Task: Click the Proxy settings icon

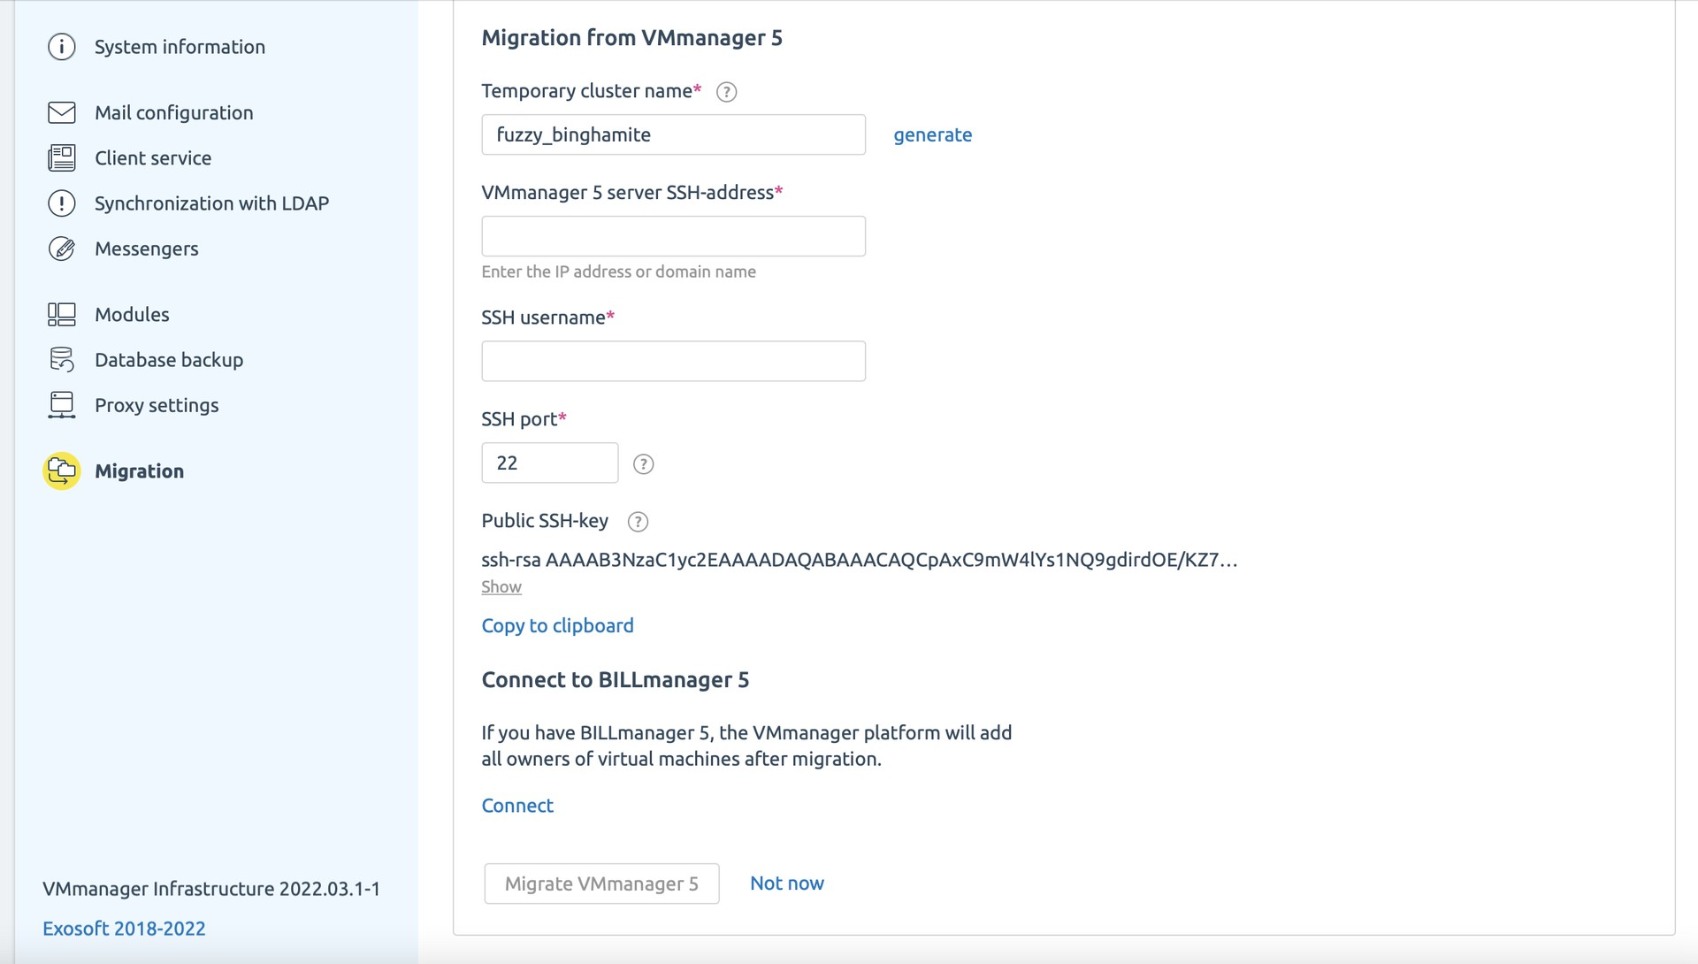Action: click(x=62, y=405)
